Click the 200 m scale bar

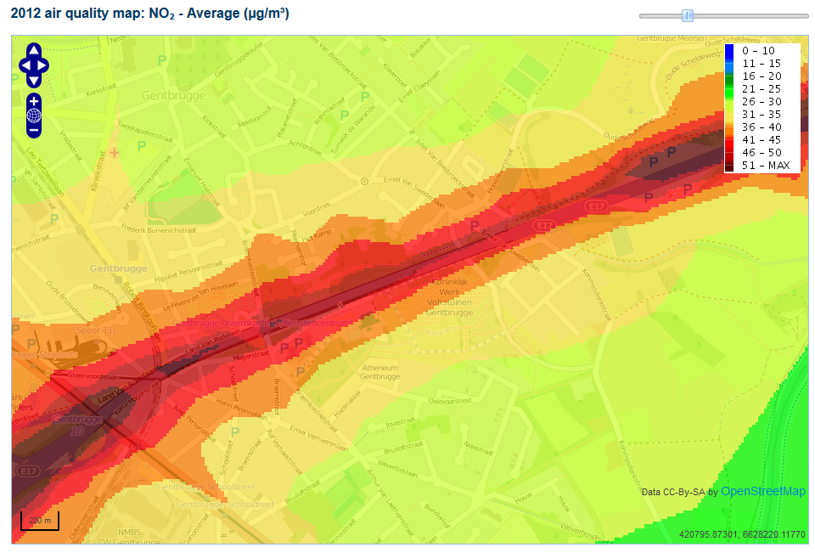[x=40, y=521]
